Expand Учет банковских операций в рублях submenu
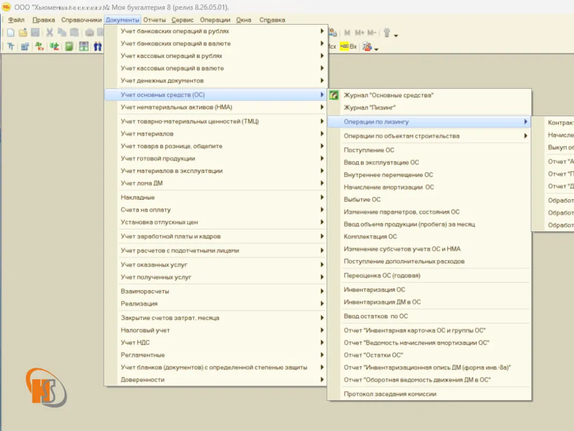 tap(216, 31)
